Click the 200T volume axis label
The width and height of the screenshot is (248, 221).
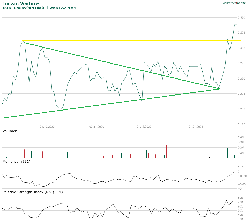point(241,148)
